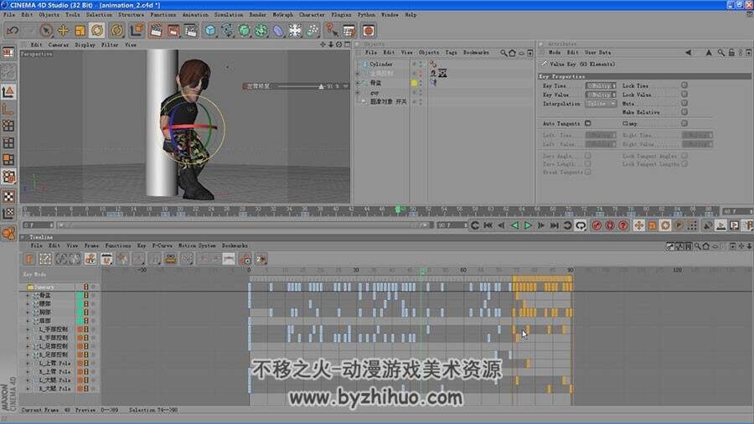The image size is (754, 424).
Task: Click the record active objects playback icon
Action: (x=596, y=225)
